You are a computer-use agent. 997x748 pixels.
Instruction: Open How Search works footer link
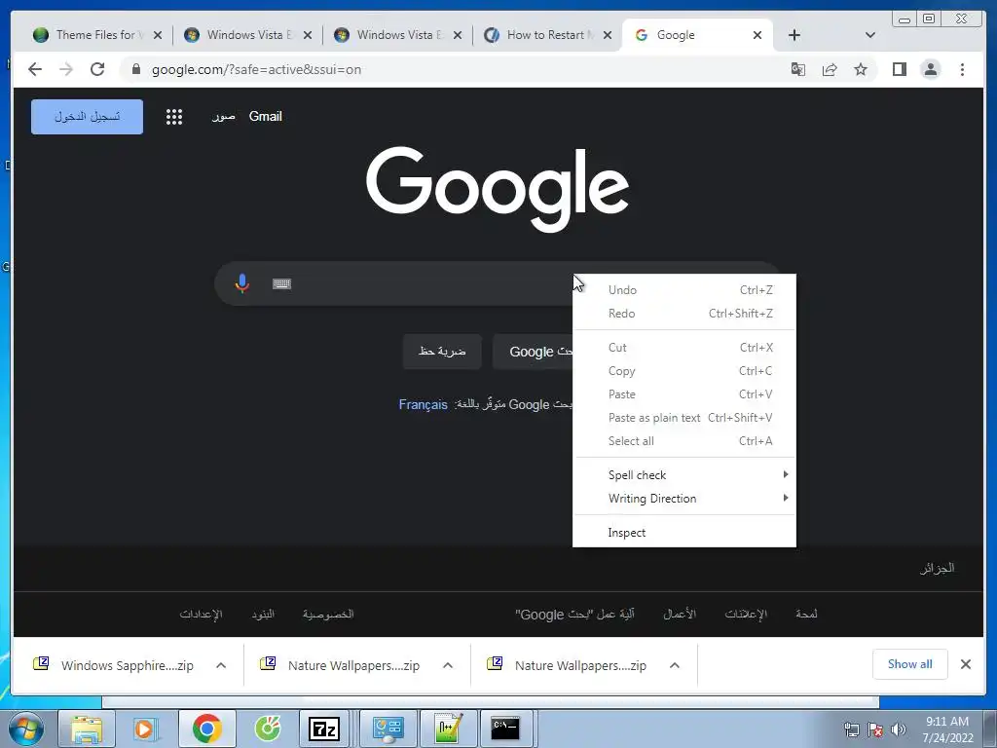pyautogui.click(x=574, y=615)
